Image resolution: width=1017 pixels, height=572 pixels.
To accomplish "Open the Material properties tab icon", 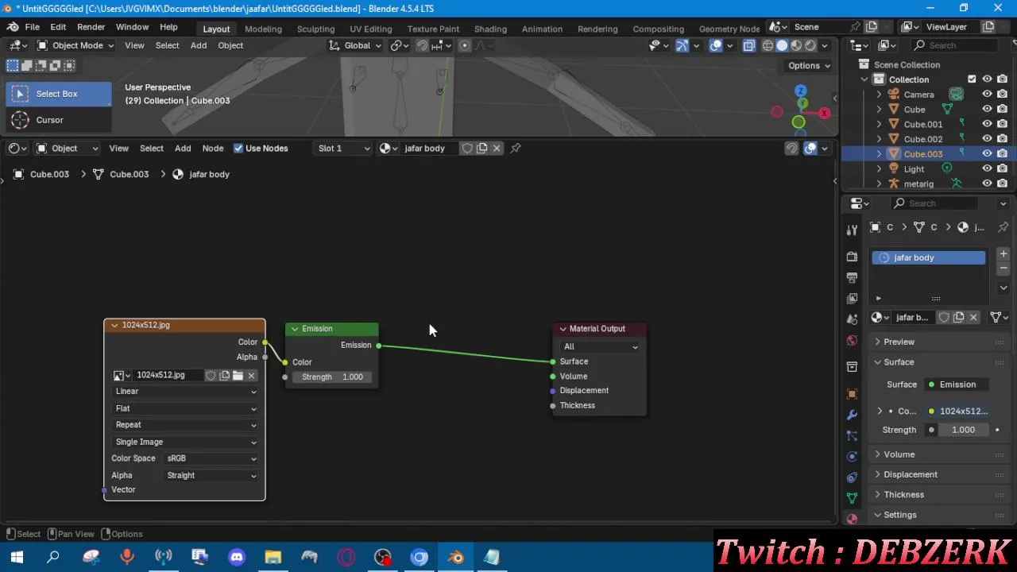I will tap(852, 519).
